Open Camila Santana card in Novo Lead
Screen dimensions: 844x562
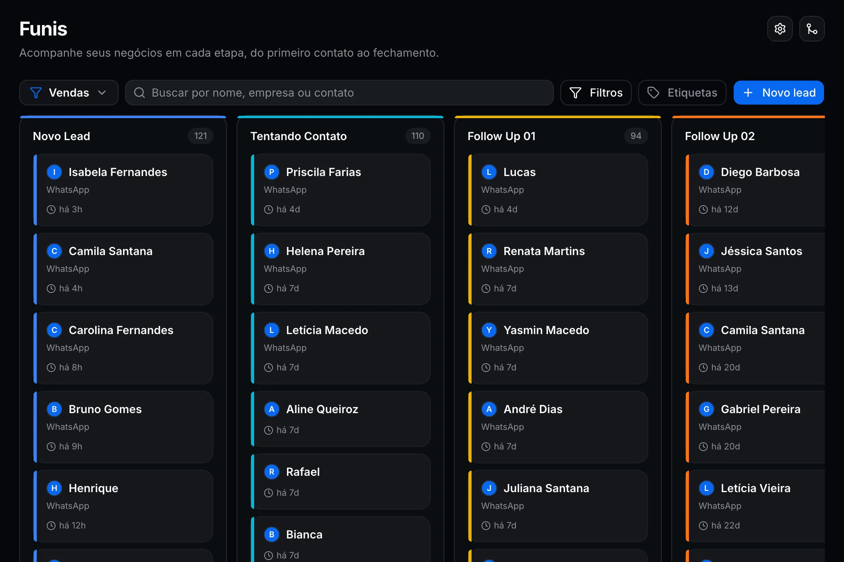(x=123, y=269)
